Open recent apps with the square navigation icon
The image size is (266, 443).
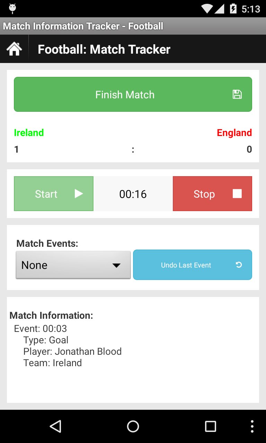210,426
